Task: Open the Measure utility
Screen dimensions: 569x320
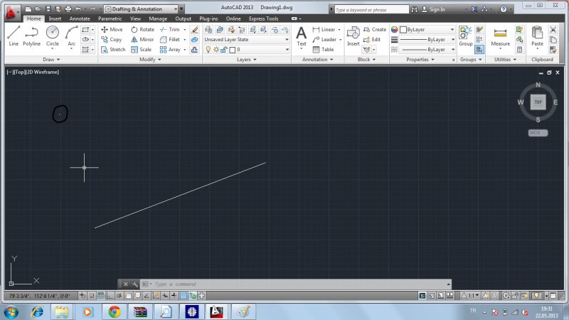Action: 501,36
